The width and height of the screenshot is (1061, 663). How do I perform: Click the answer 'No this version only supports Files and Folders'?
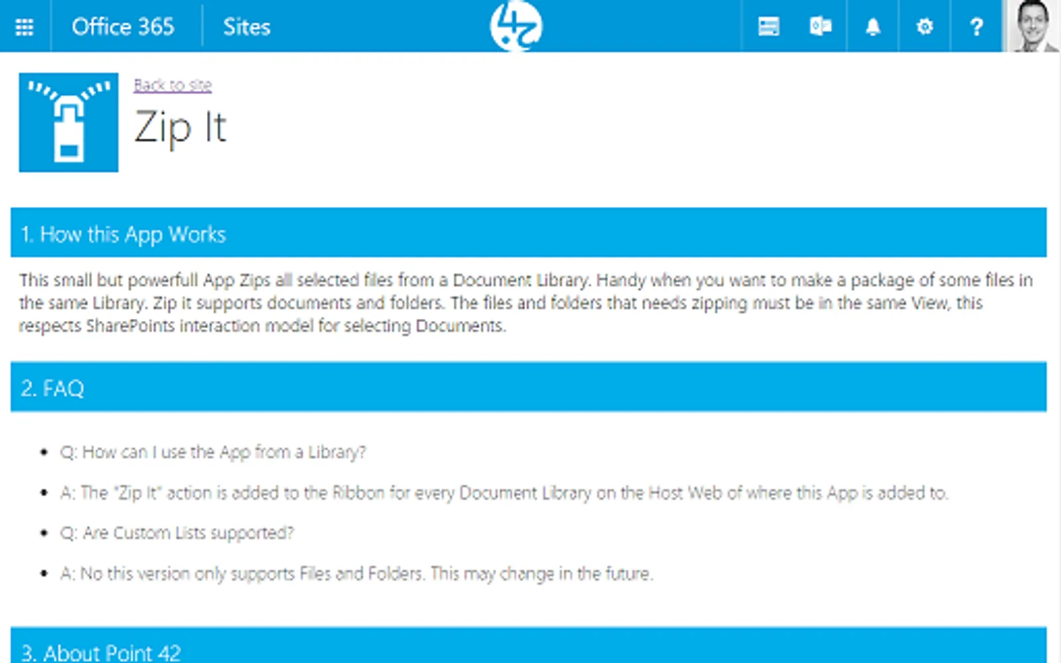357,573
